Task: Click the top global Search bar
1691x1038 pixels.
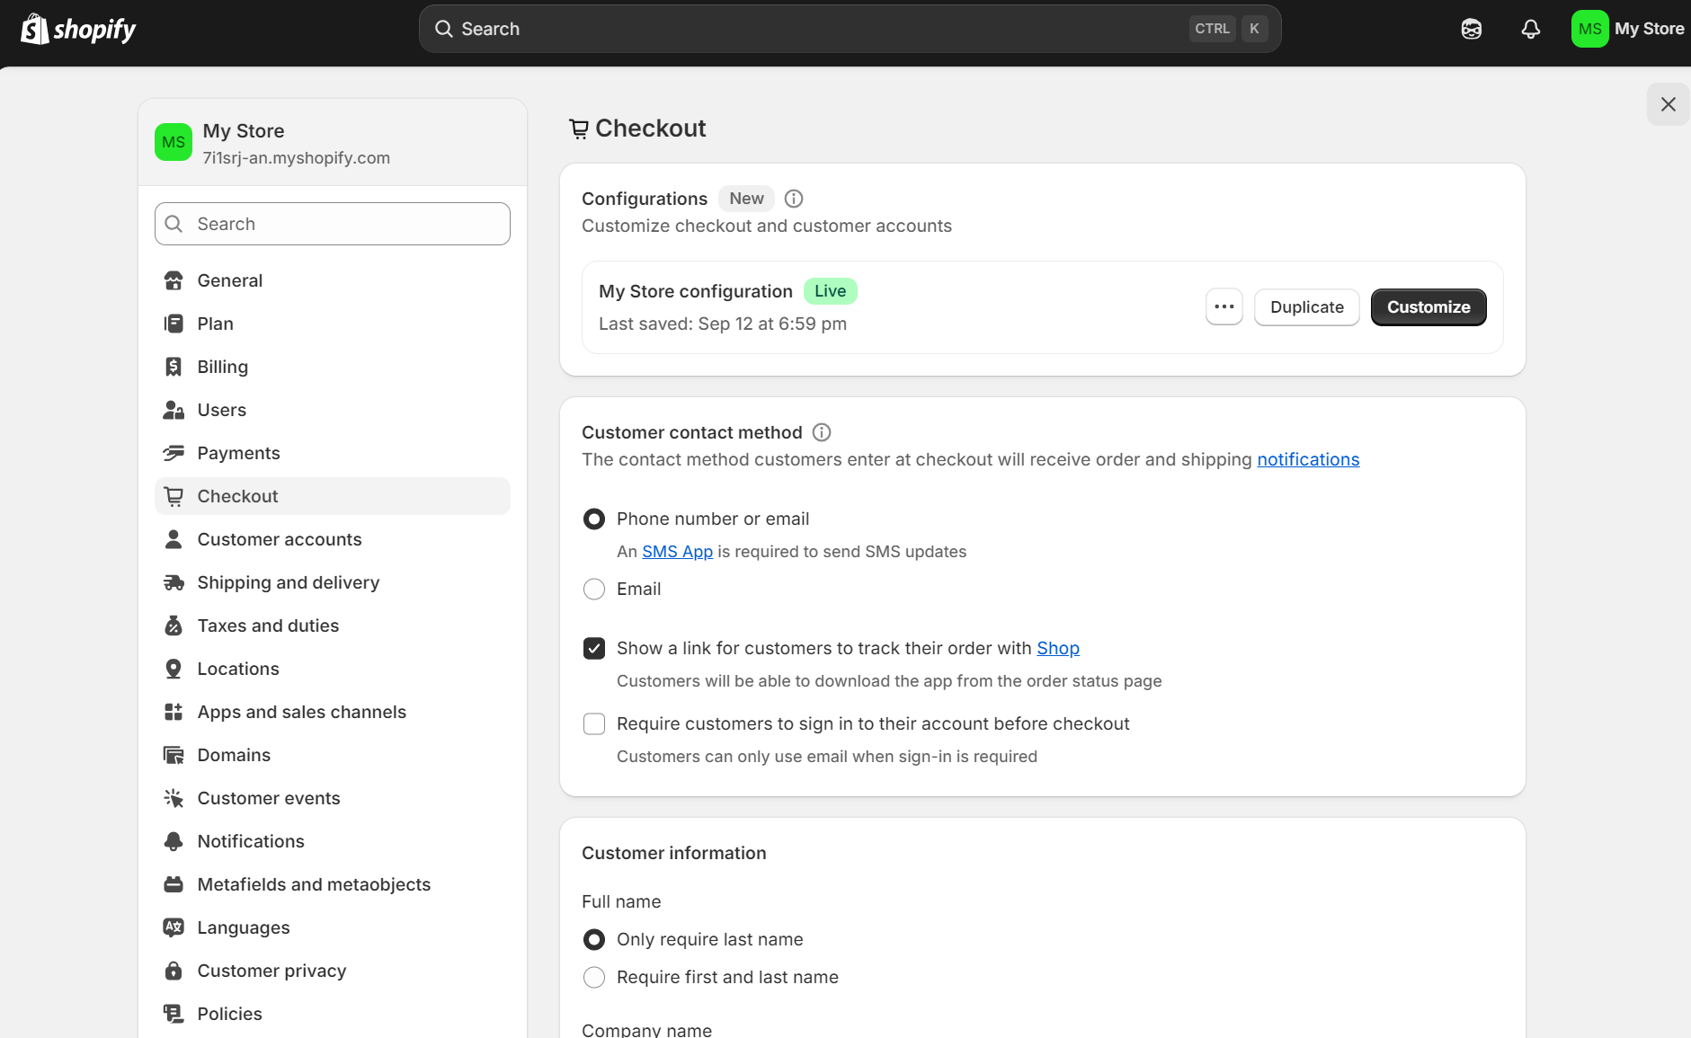Action: [850, 29]
